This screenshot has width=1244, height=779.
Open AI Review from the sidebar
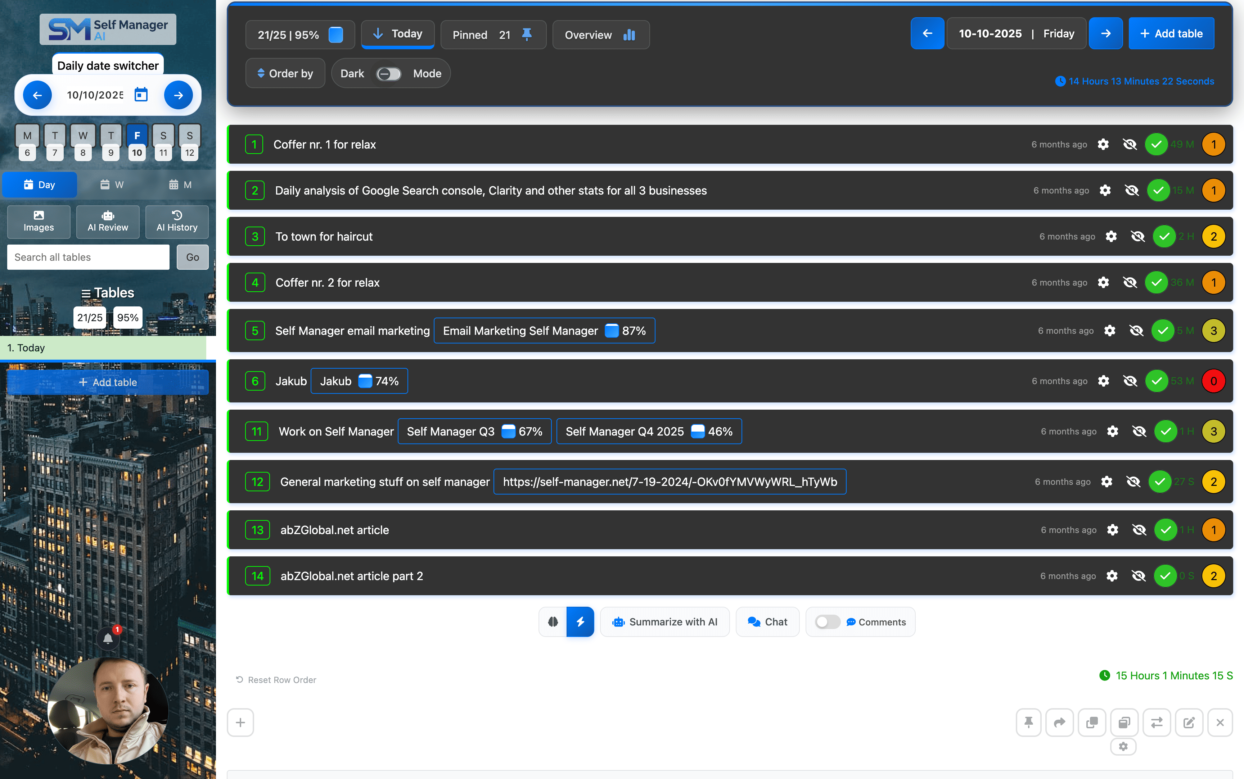click(x=107, y=222)
